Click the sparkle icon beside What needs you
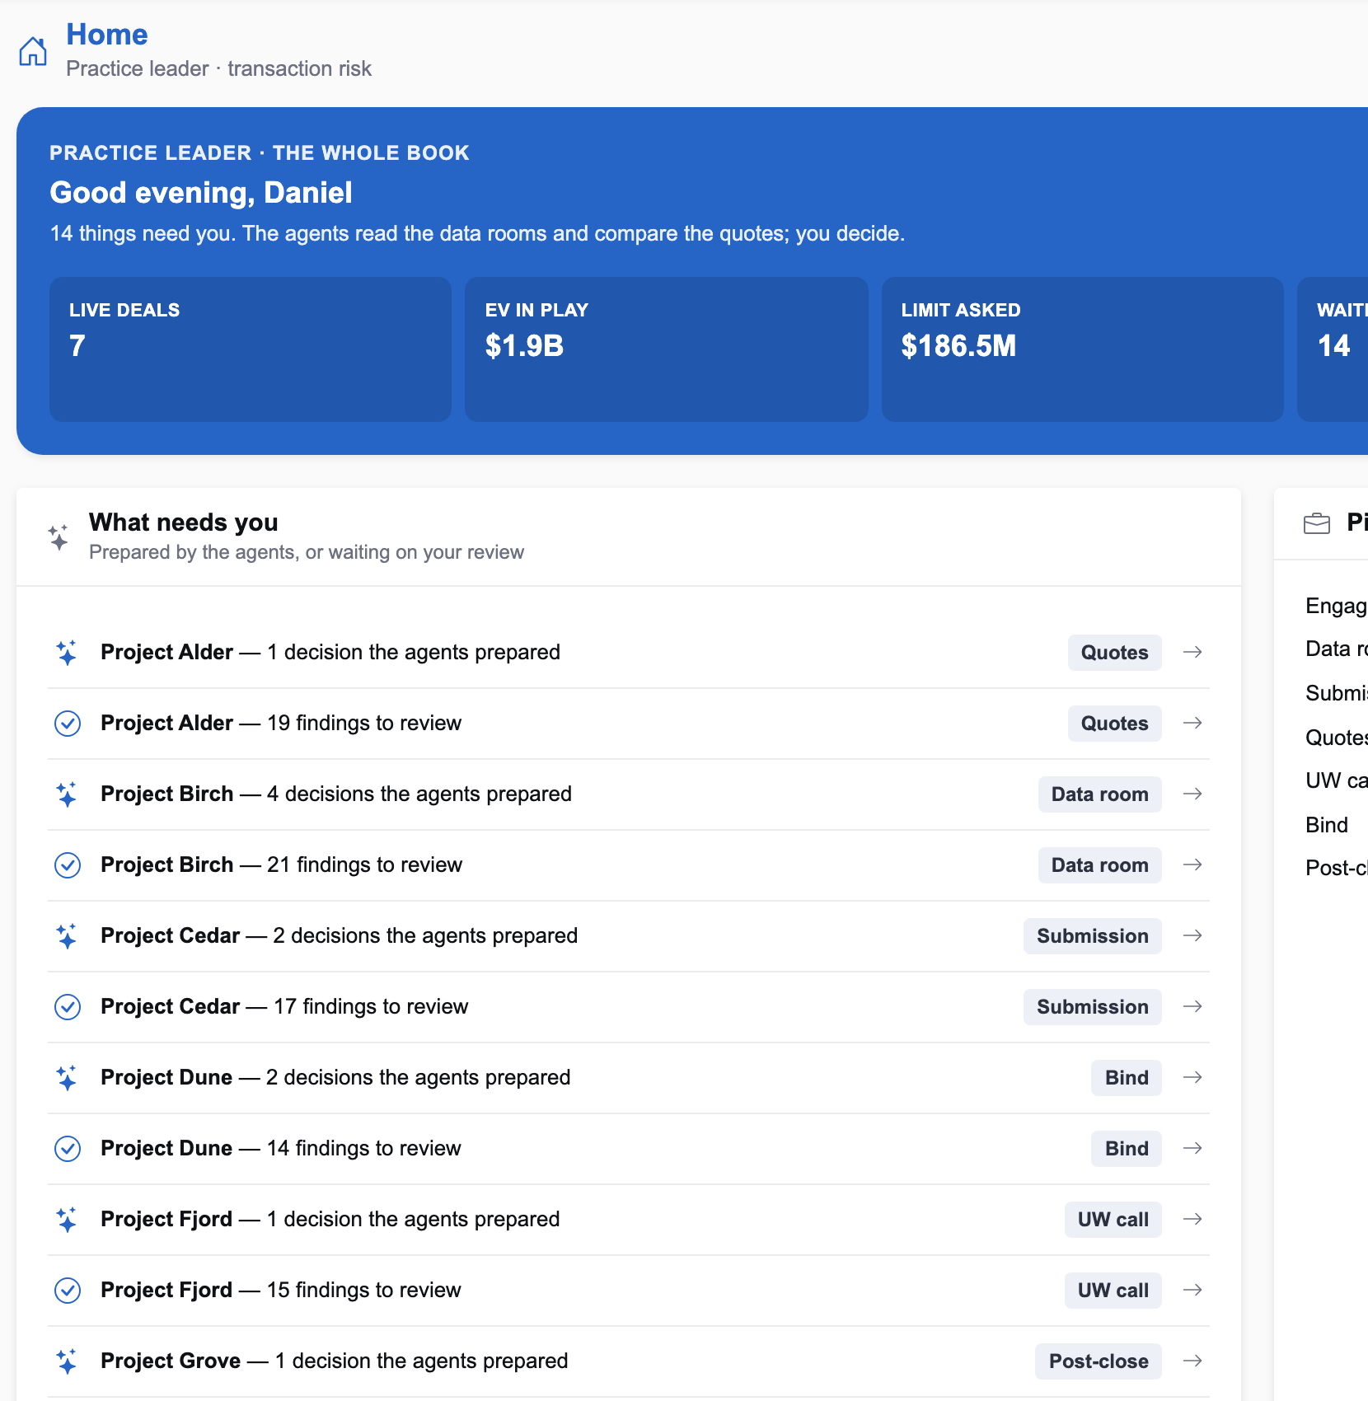 point(59,537)
